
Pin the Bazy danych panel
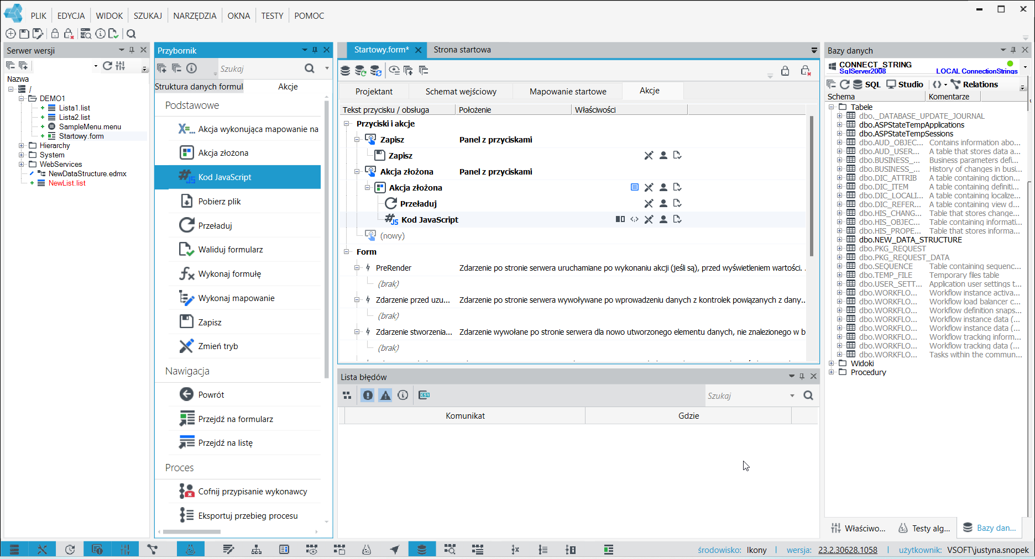tap(1013, 50)
